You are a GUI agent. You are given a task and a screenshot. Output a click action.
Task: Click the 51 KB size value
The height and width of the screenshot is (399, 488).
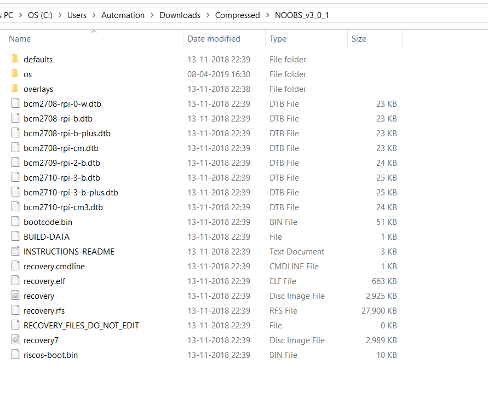point(387,222)
